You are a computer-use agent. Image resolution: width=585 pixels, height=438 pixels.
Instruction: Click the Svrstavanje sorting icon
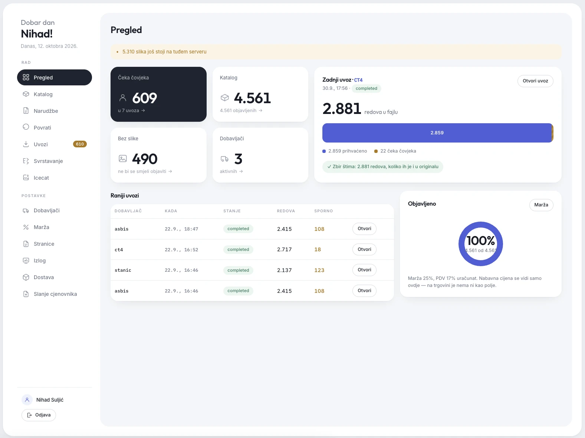[x=26, y=161]
